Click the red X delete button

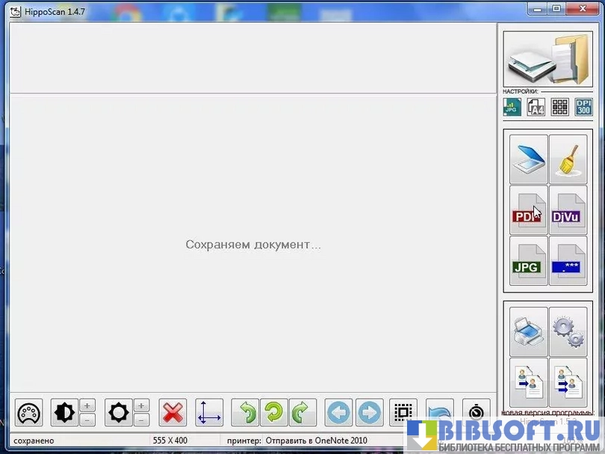coord(173,413)
